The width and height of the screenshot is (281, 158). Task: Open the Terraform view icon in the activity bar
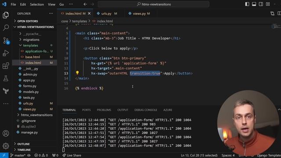click(6, 91)
